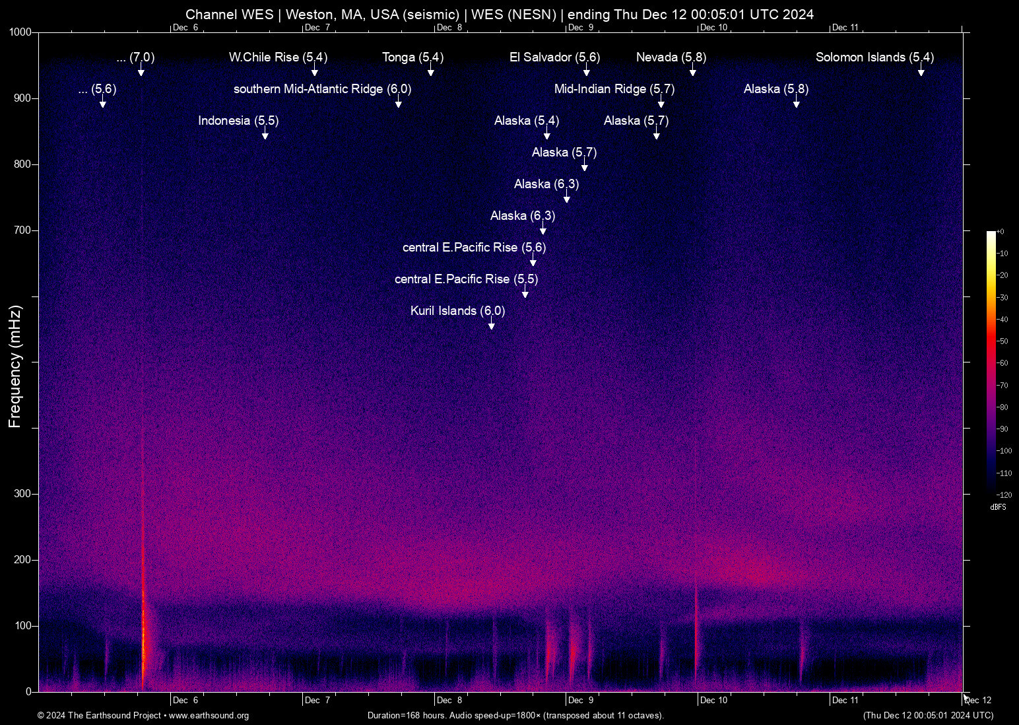Click the Duration=168 hours footer text

(515, 716)
